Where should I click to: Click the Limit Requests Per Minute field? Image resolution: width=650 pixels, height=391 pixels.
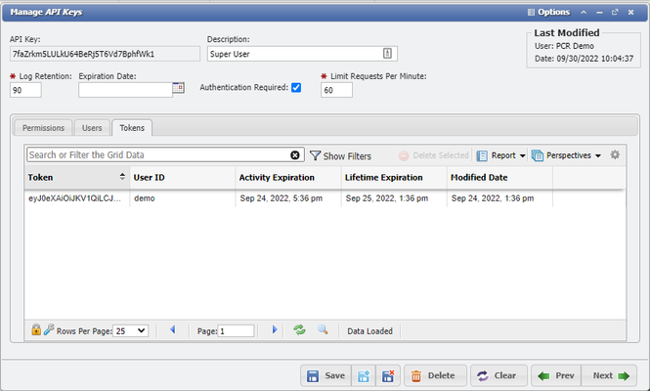pyautogui.click(x=336, y=90)
